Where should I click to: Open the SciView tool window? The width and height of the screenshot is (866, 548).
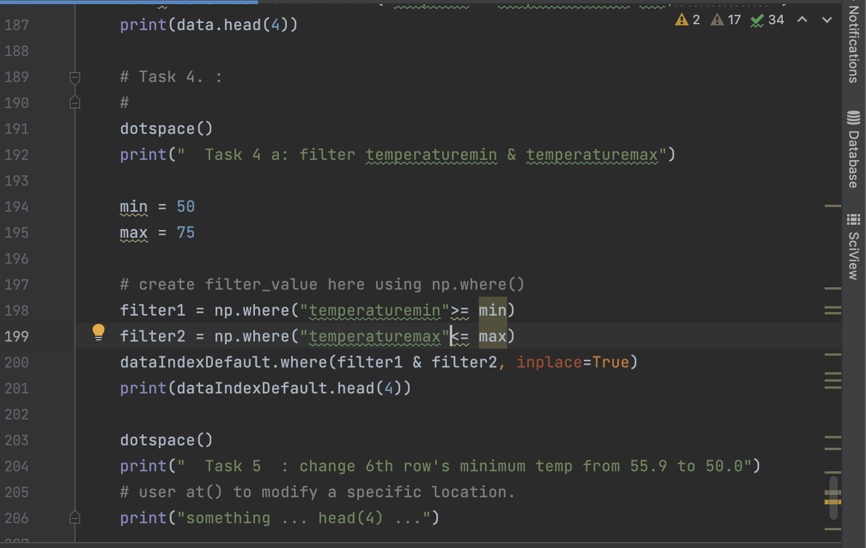(854, 247)
